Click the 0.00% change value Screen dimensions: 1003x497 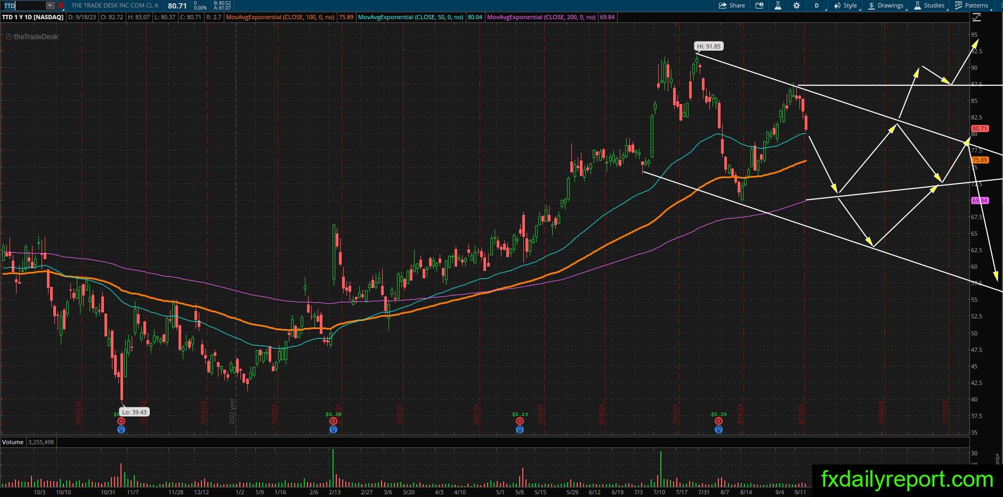tap(200, 9)
